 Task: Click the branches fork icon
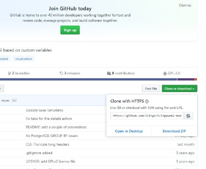10,73
